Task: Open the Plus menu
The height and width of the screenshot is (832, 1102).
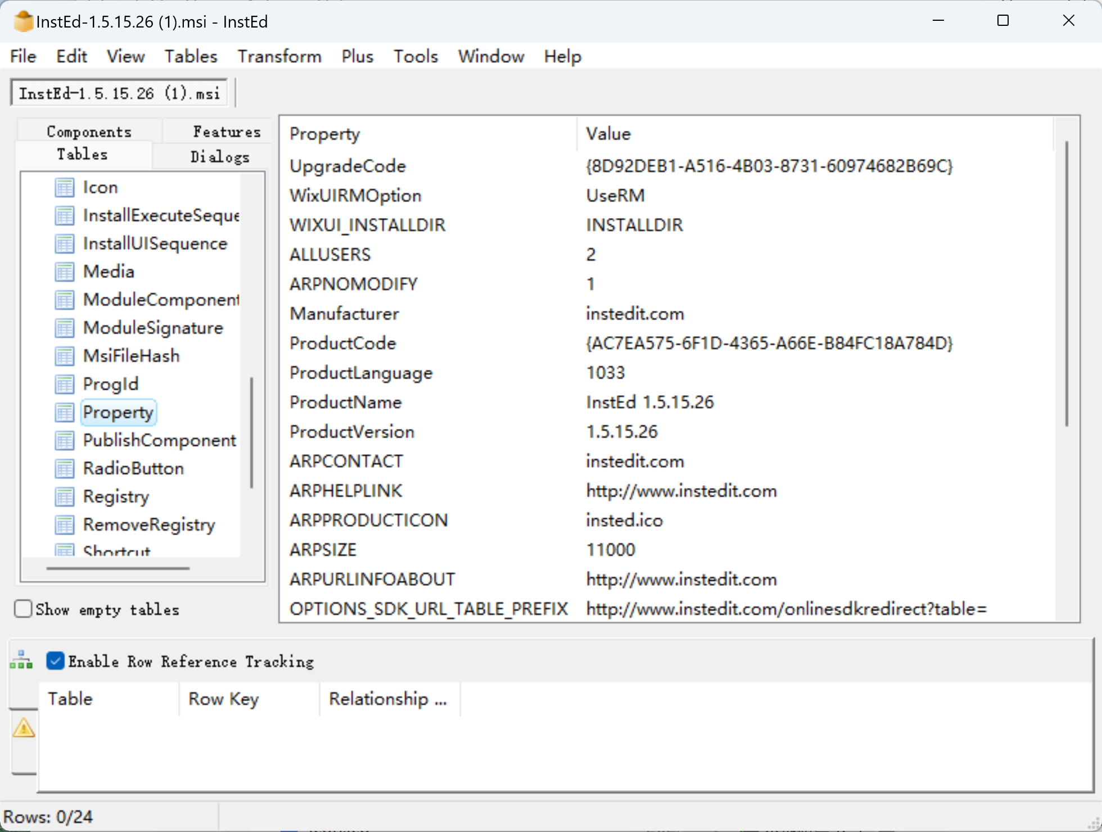Action: click(x=357, y=56)
